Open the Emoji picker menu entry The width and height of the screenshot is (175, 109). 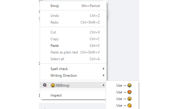pyautogui.click(x=73, y=6)
